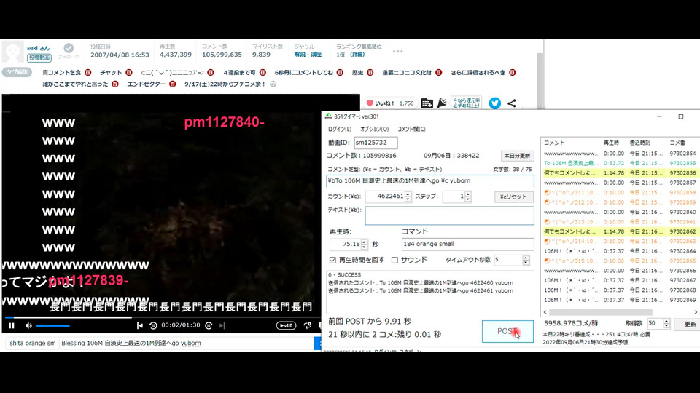Increase the カウント value with the up arrow
The height and width of the screenshot is (393, 700).
(408, 194)
